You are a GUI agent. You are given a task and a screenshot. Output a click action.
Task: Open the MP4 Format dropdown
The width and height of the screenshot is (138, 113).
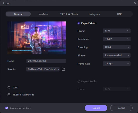[117, 31]
